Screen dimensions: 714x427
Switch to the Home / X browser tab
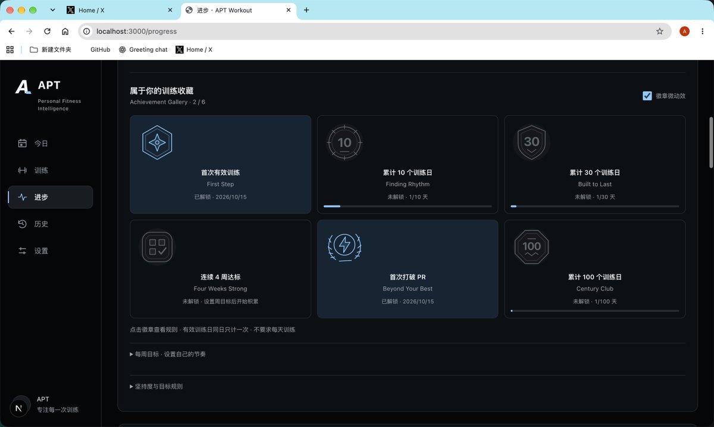[119, 10]
